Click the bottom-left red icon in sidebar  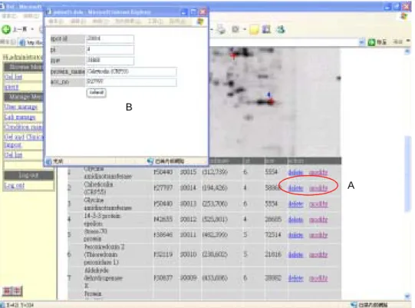(12, 291)
